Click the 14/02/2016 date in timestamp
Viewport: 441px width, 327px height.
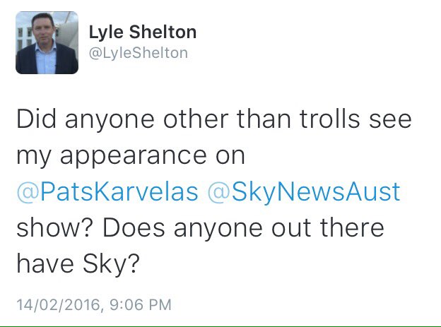[59, 305]
